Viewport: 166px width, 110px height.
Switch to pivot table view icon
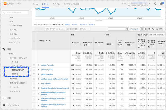click(x=160, y=29)
